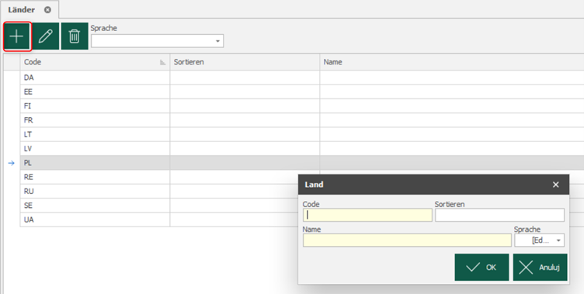
Task: Cancel the dialog with the Anuluj button
Action: 540,267
